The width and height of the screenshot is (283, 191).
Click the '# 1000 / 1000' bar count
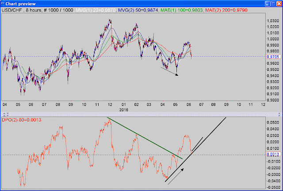(x=58, y=10)
